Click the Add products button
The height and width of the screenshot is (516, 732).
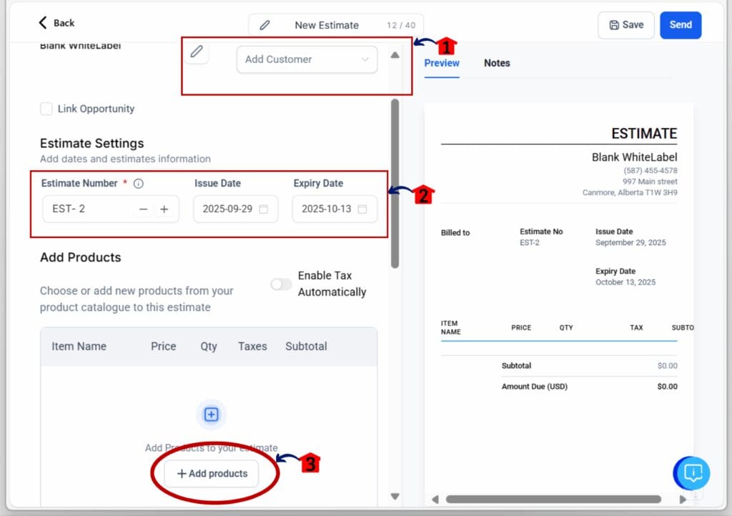[212, 474]
